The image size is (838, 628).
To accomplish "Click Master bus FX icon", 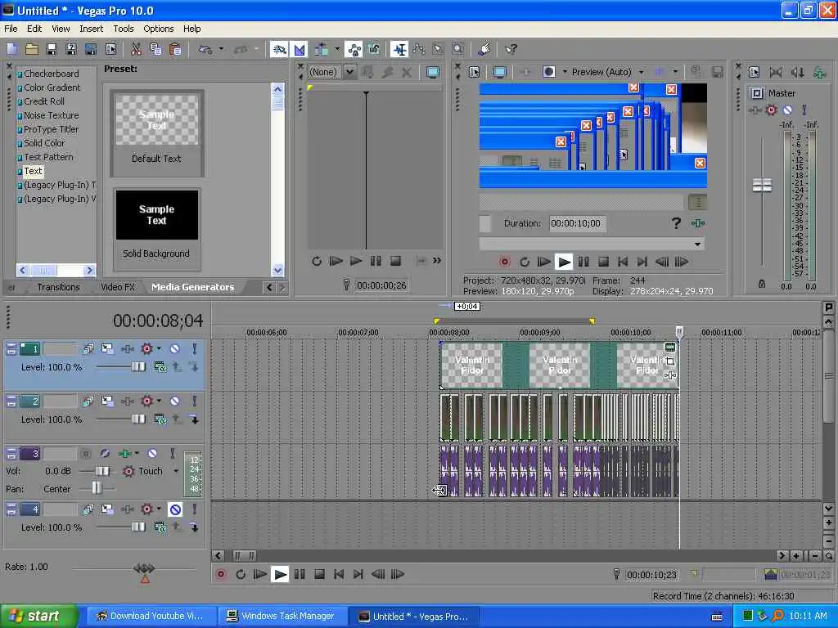I will pyautogui.click(x=754, y=110).
